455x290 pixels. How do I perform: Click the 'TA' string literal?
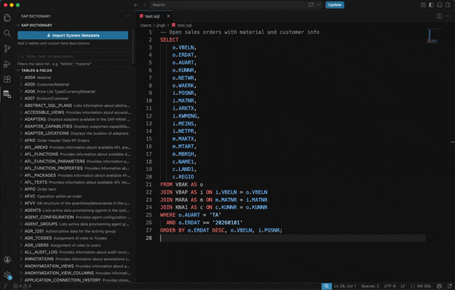point(215,215)
